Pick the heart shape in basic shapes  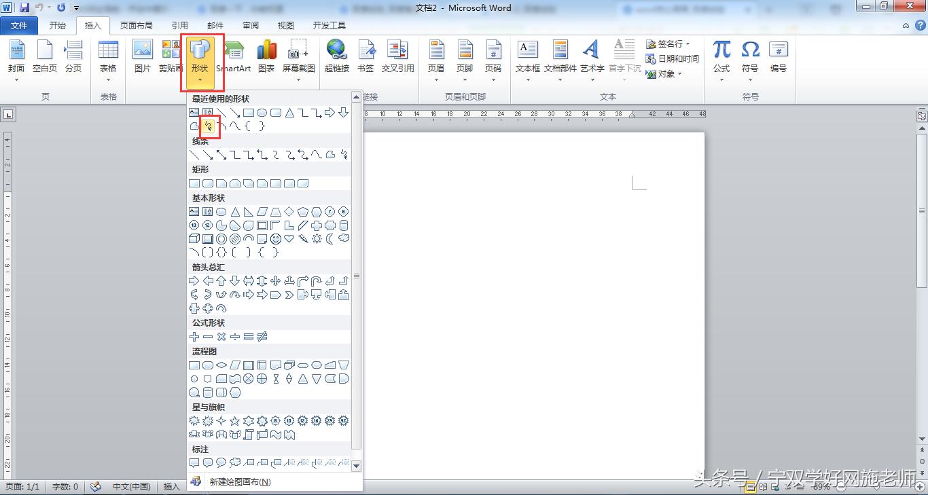tap(289, 239)
